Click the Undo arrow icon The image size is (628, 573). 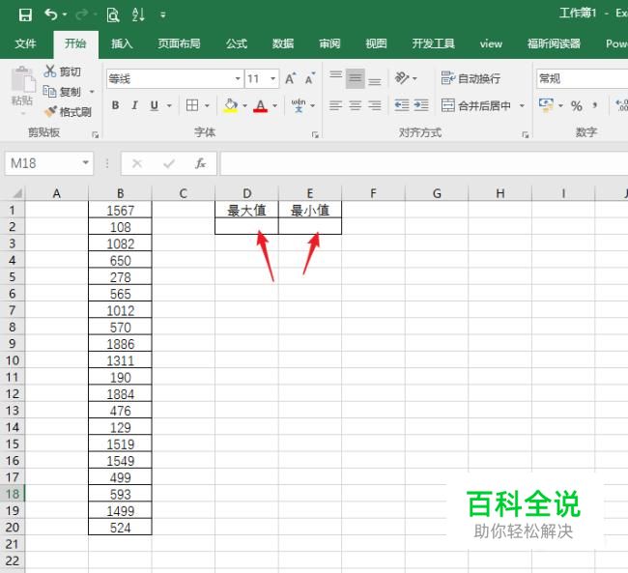(x=51, y=14)
